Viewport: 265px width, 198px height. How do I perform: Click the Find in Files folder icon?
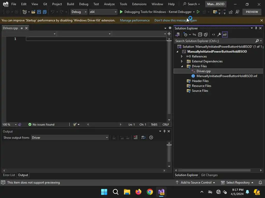pos(215,12)
